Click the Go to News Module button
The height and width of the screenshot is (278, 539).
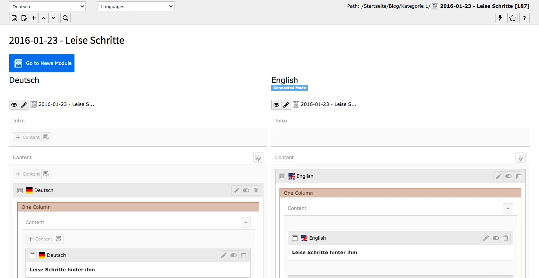point(42,63)
